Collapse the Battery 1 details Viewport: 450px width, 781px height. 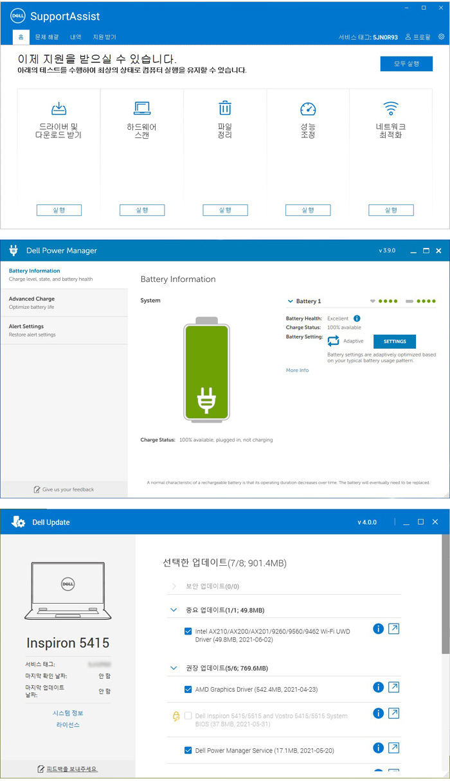(x=291, y=301)
